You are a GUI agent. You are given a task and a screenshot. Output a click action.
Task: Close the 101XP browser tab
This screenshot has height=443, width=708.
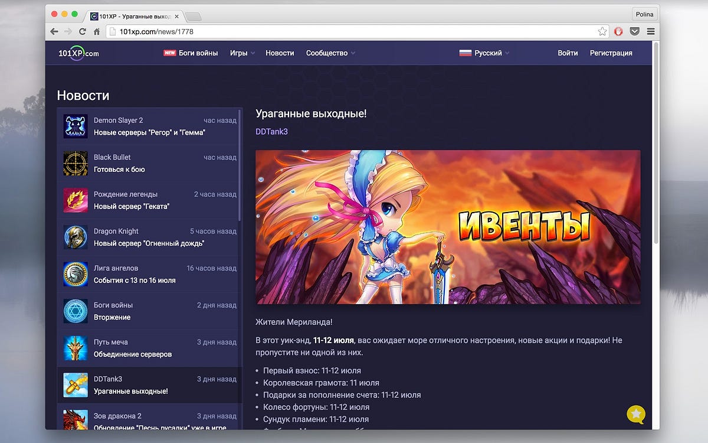[176, 17]
